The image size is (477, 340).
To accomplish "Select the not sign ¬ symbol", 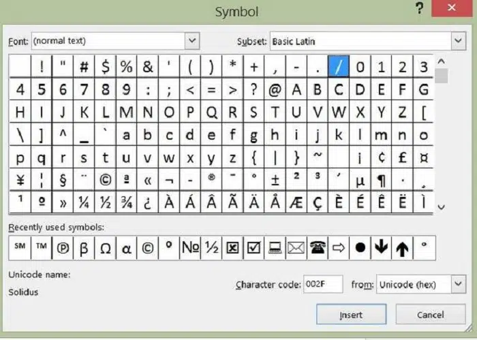I will click(x=169, y=180).
